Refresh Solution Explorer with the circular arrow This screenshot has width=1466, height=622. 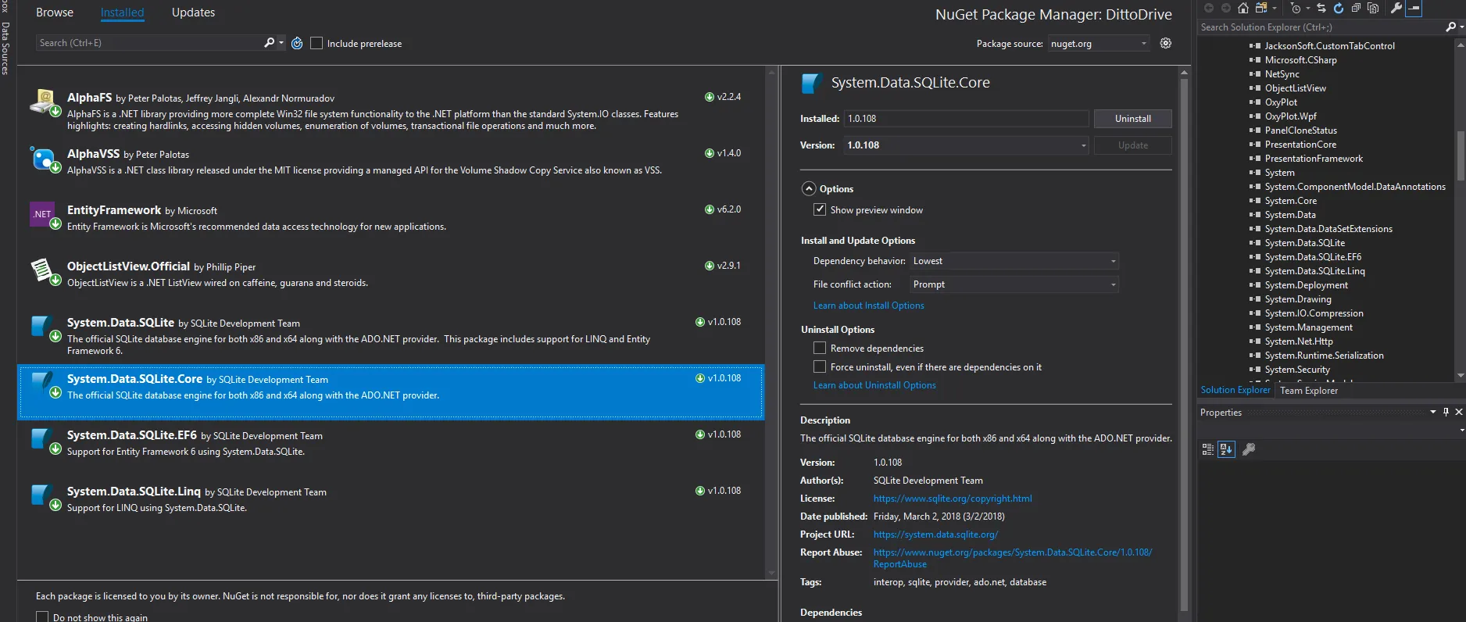point(1338,9)
